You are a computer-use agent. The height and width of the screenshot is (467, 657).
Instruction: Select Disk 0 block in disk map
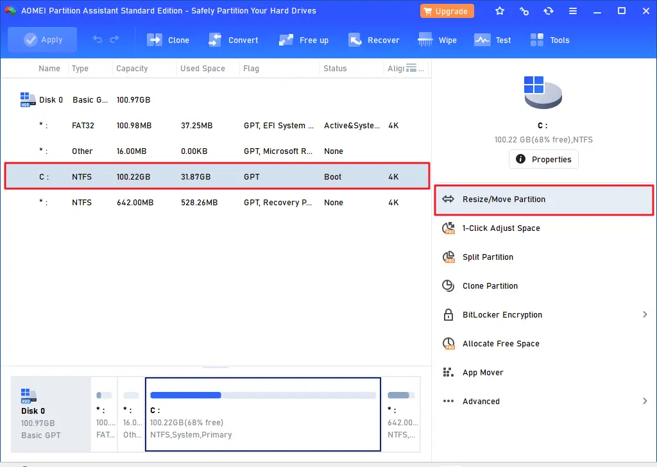(51, 414)
